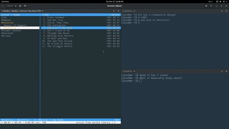Click 'vol: 100' in status line

tap(41, 123)
